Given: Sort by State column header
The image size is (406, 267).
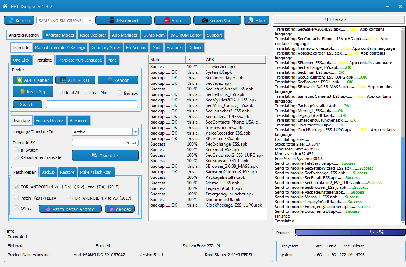Looking at the screenshot, I should click(x=168, y=59).
